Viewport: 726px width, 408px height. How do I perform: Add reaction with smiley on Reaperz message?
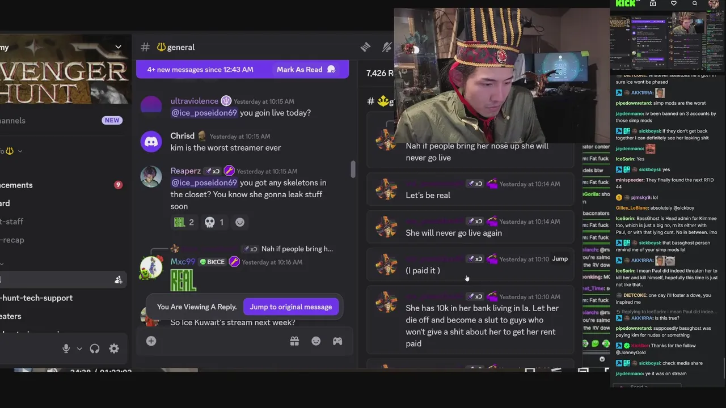pos(240,222)
